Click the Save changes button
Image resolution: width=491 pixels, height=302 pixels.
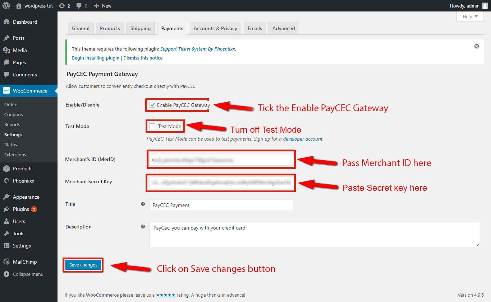click(83, 265)
